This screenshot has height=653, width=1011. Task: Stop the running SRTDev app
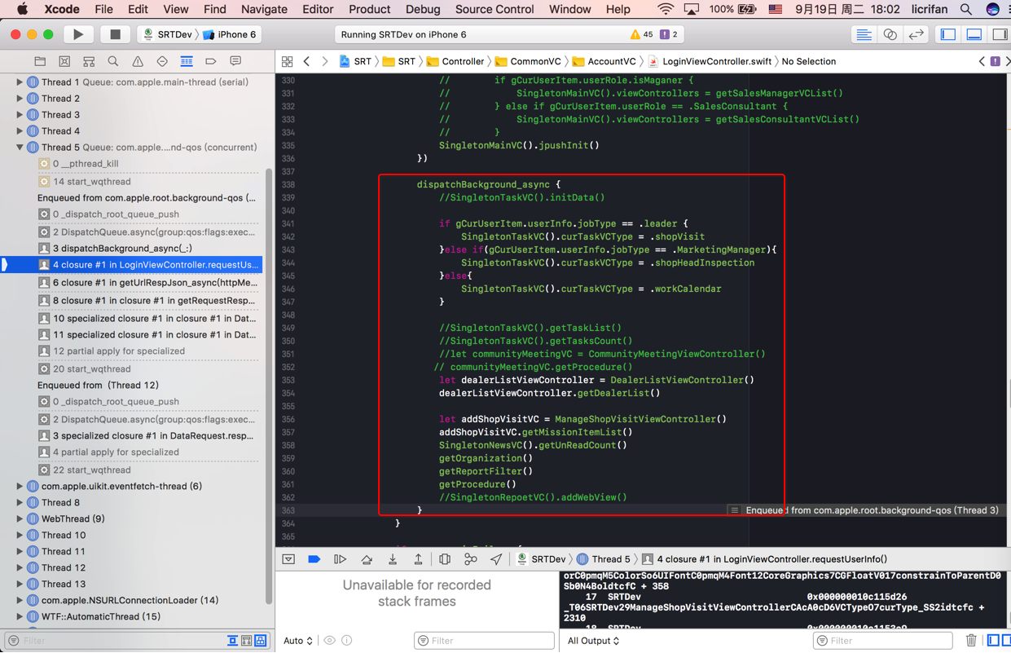[115, 34]
